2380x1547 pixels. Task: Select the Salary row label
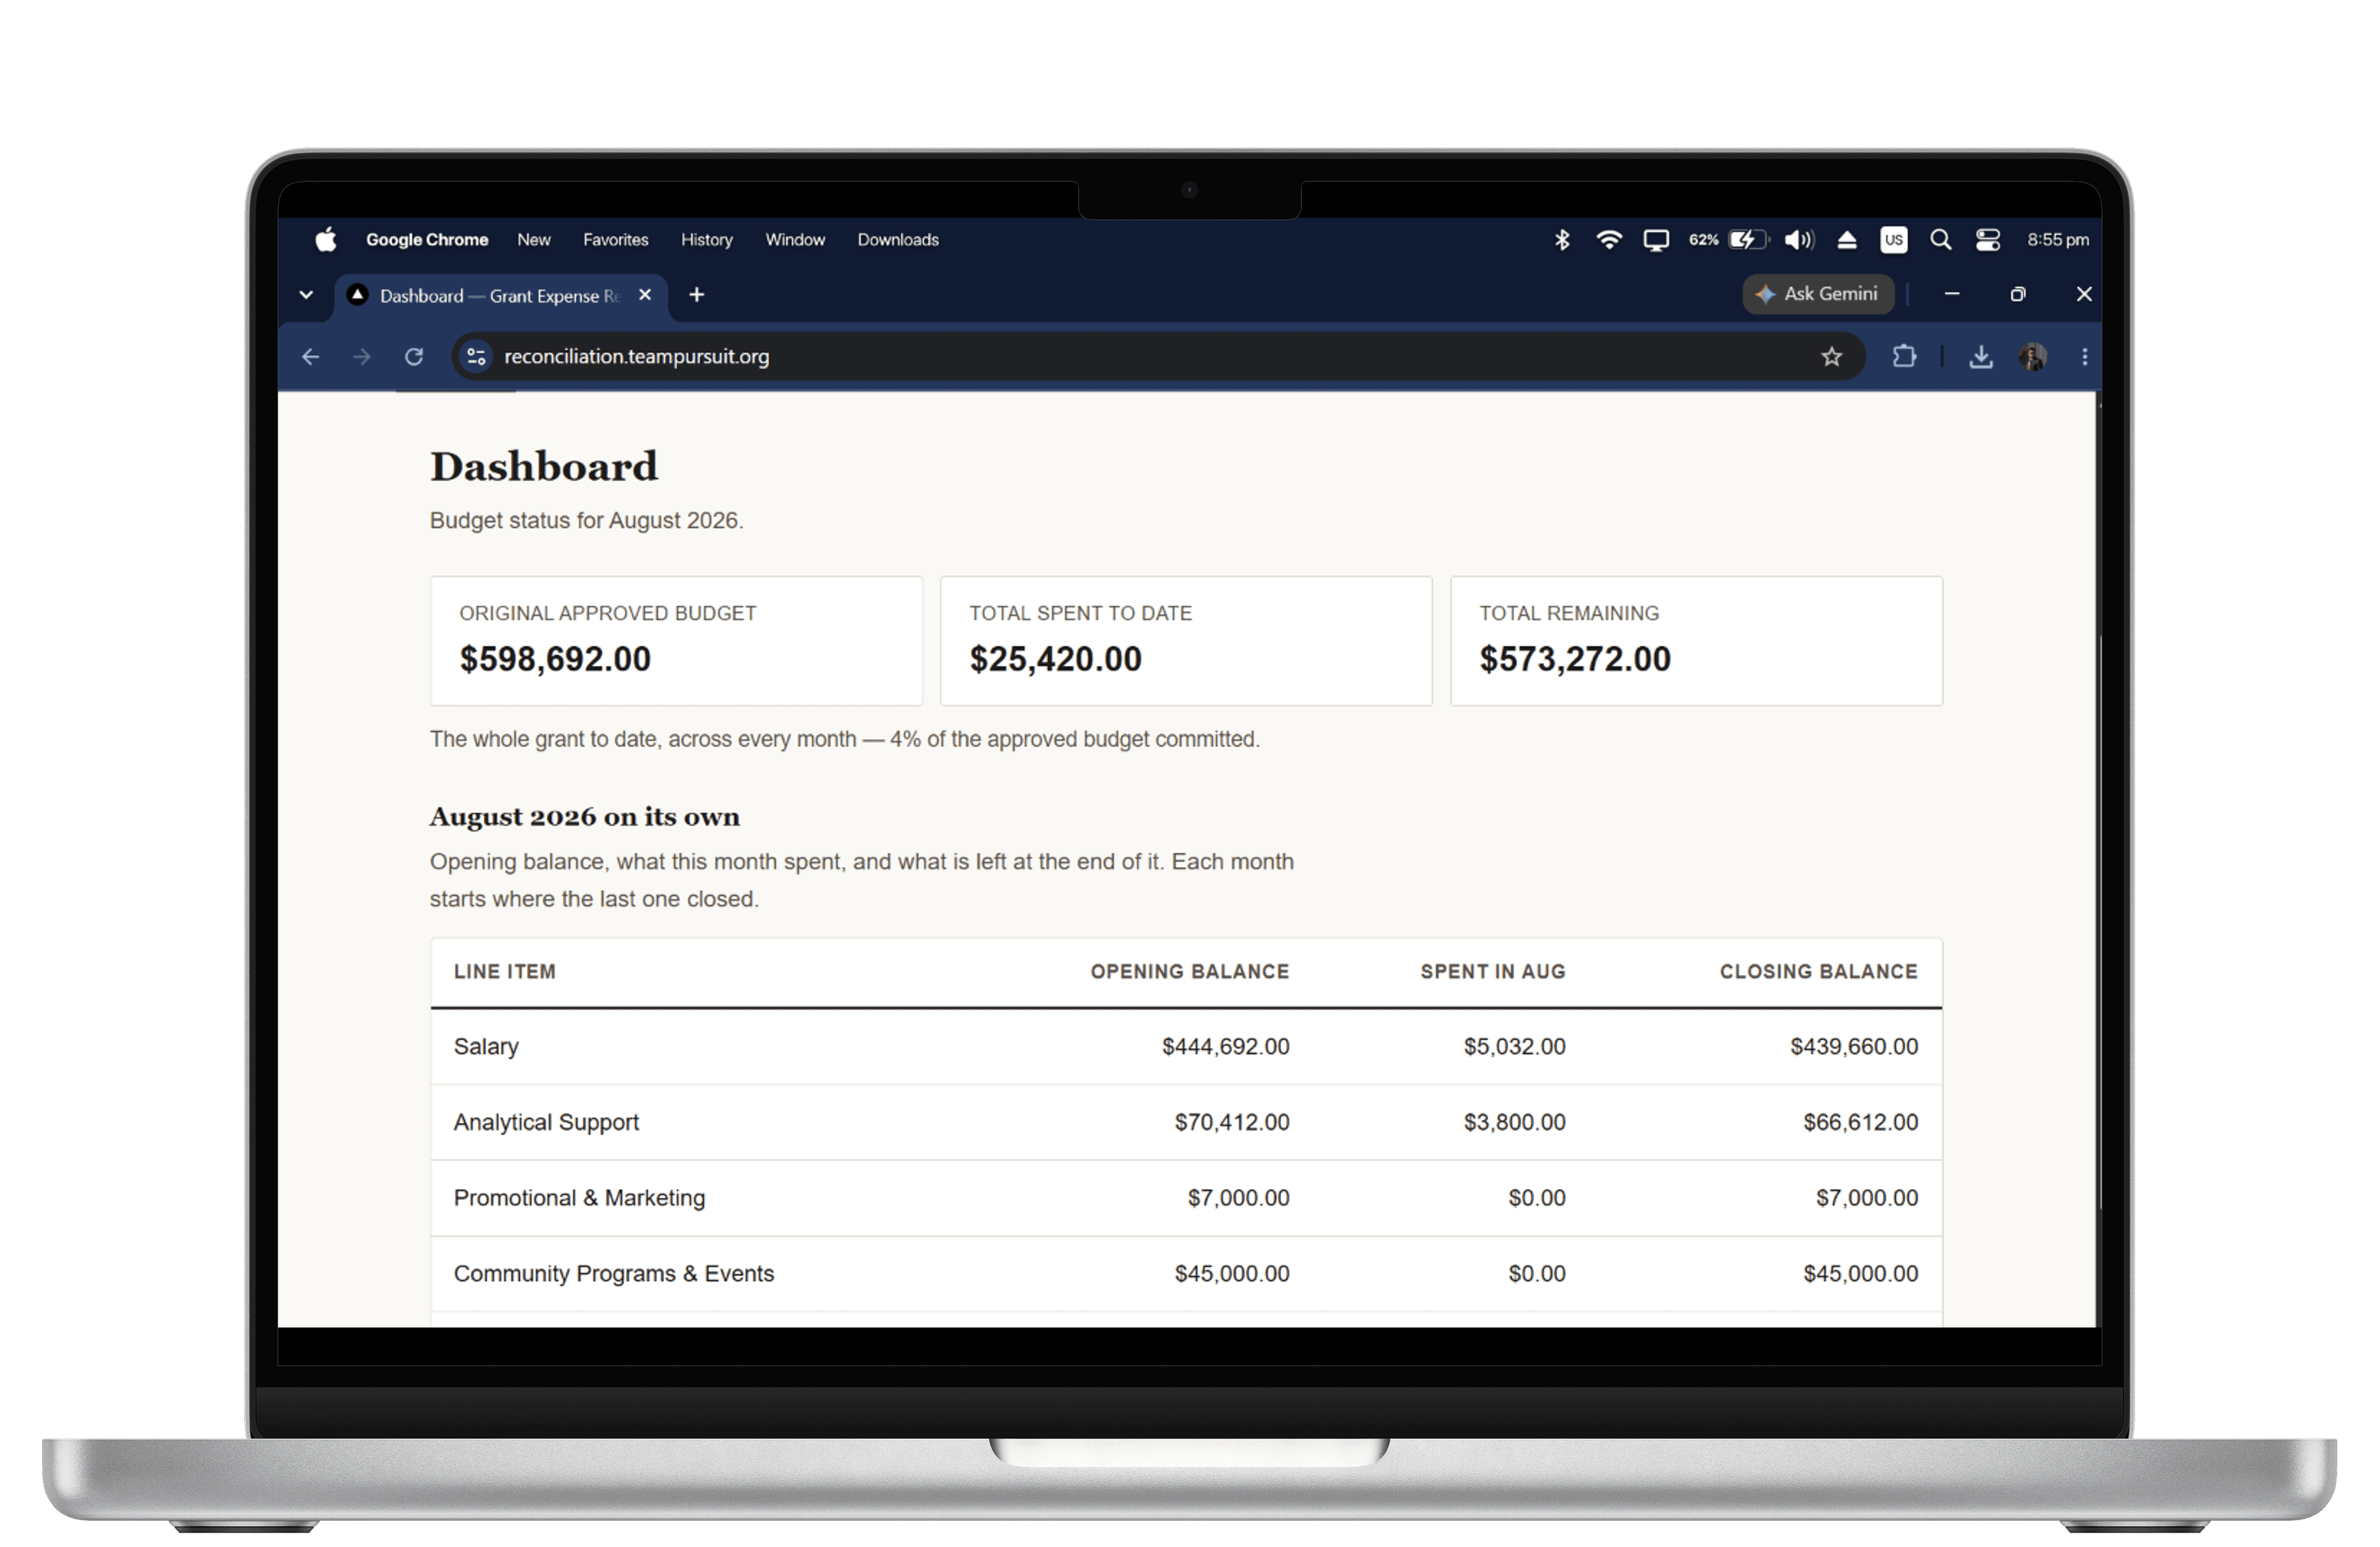[x=486, y=1047]
